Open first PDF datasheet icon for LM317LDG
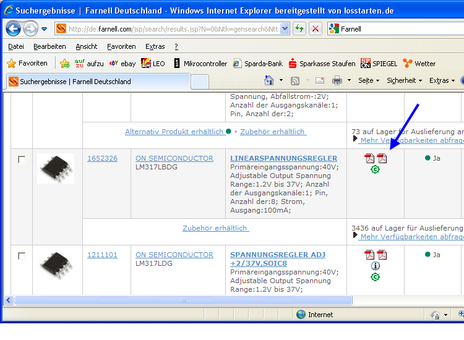 (x=369, y=255)
